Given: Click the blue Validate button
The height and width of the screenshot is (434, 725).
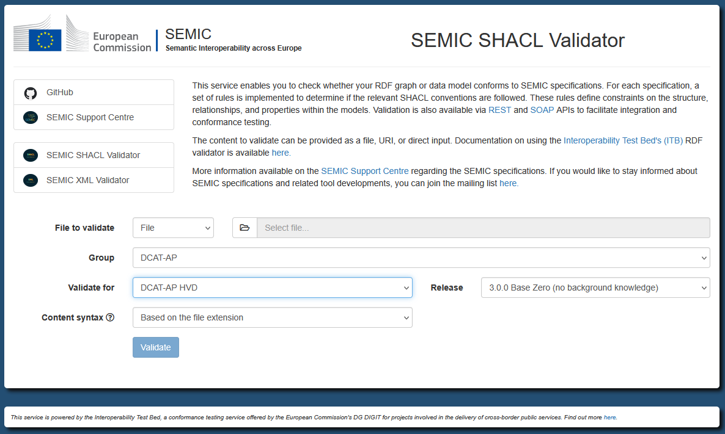Looking at the screenshot, I should pos(156,347).
